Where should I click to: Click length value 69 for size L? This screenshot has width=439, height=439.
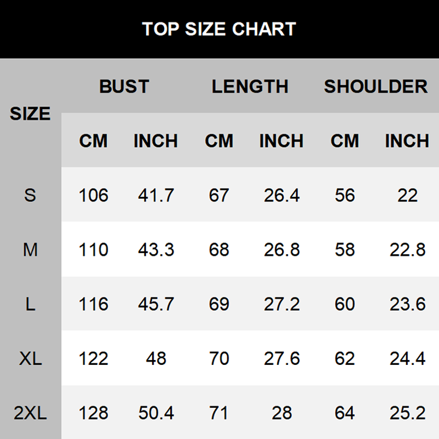pyautogui.click(x=219, y=304)
